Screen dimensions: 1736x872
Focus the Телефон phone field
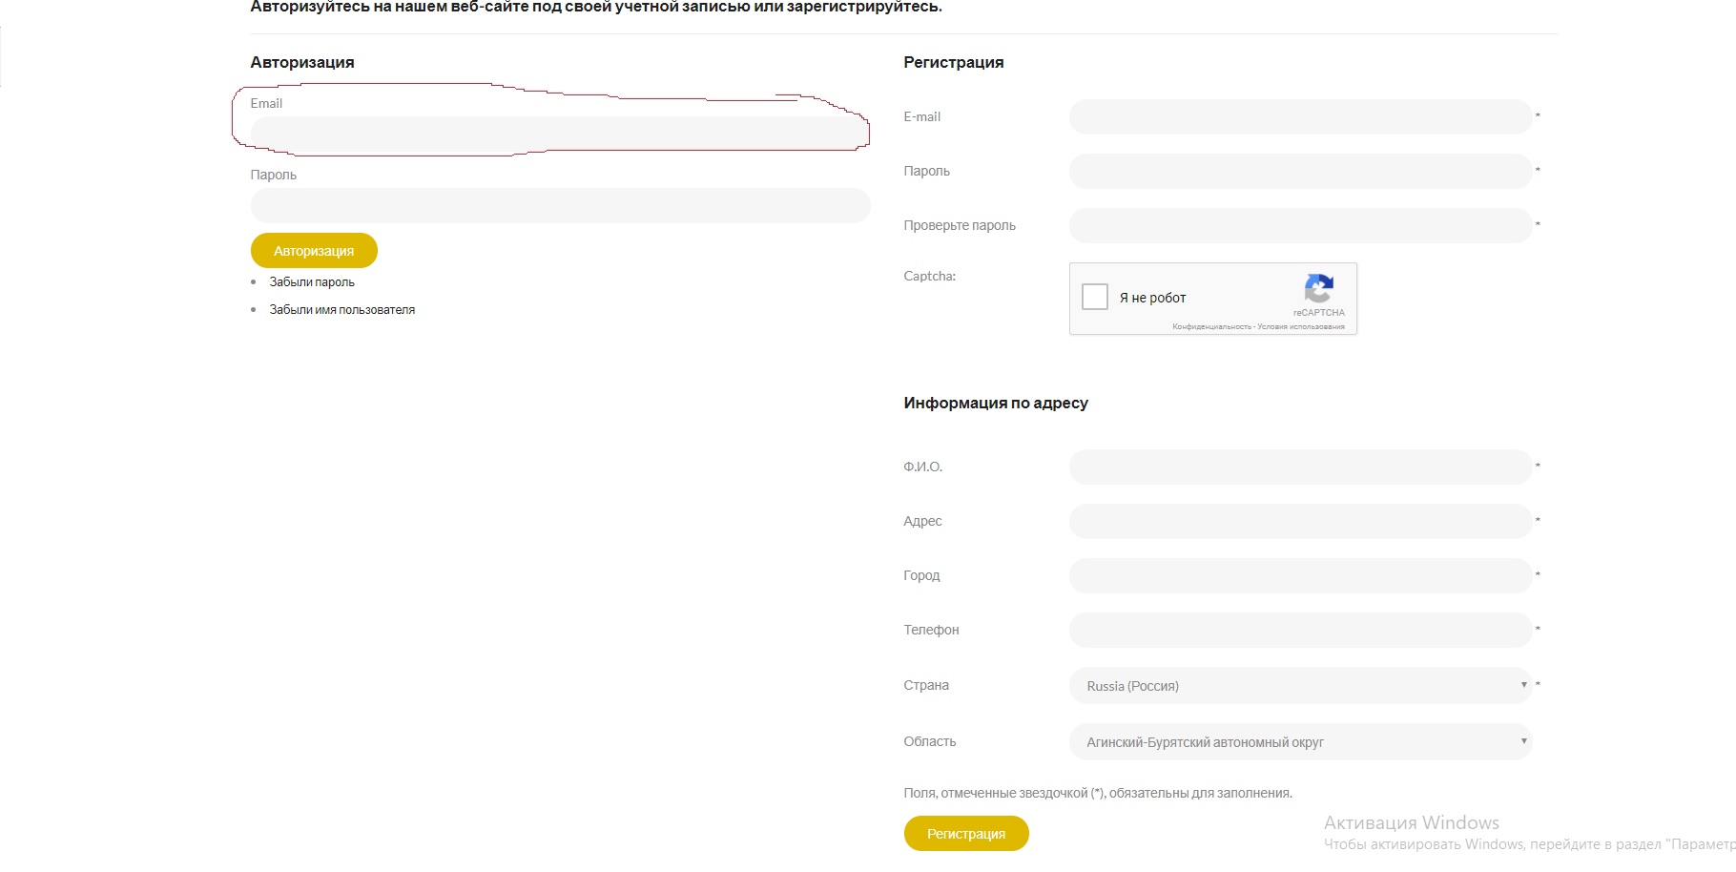[x=1299, y=631]
